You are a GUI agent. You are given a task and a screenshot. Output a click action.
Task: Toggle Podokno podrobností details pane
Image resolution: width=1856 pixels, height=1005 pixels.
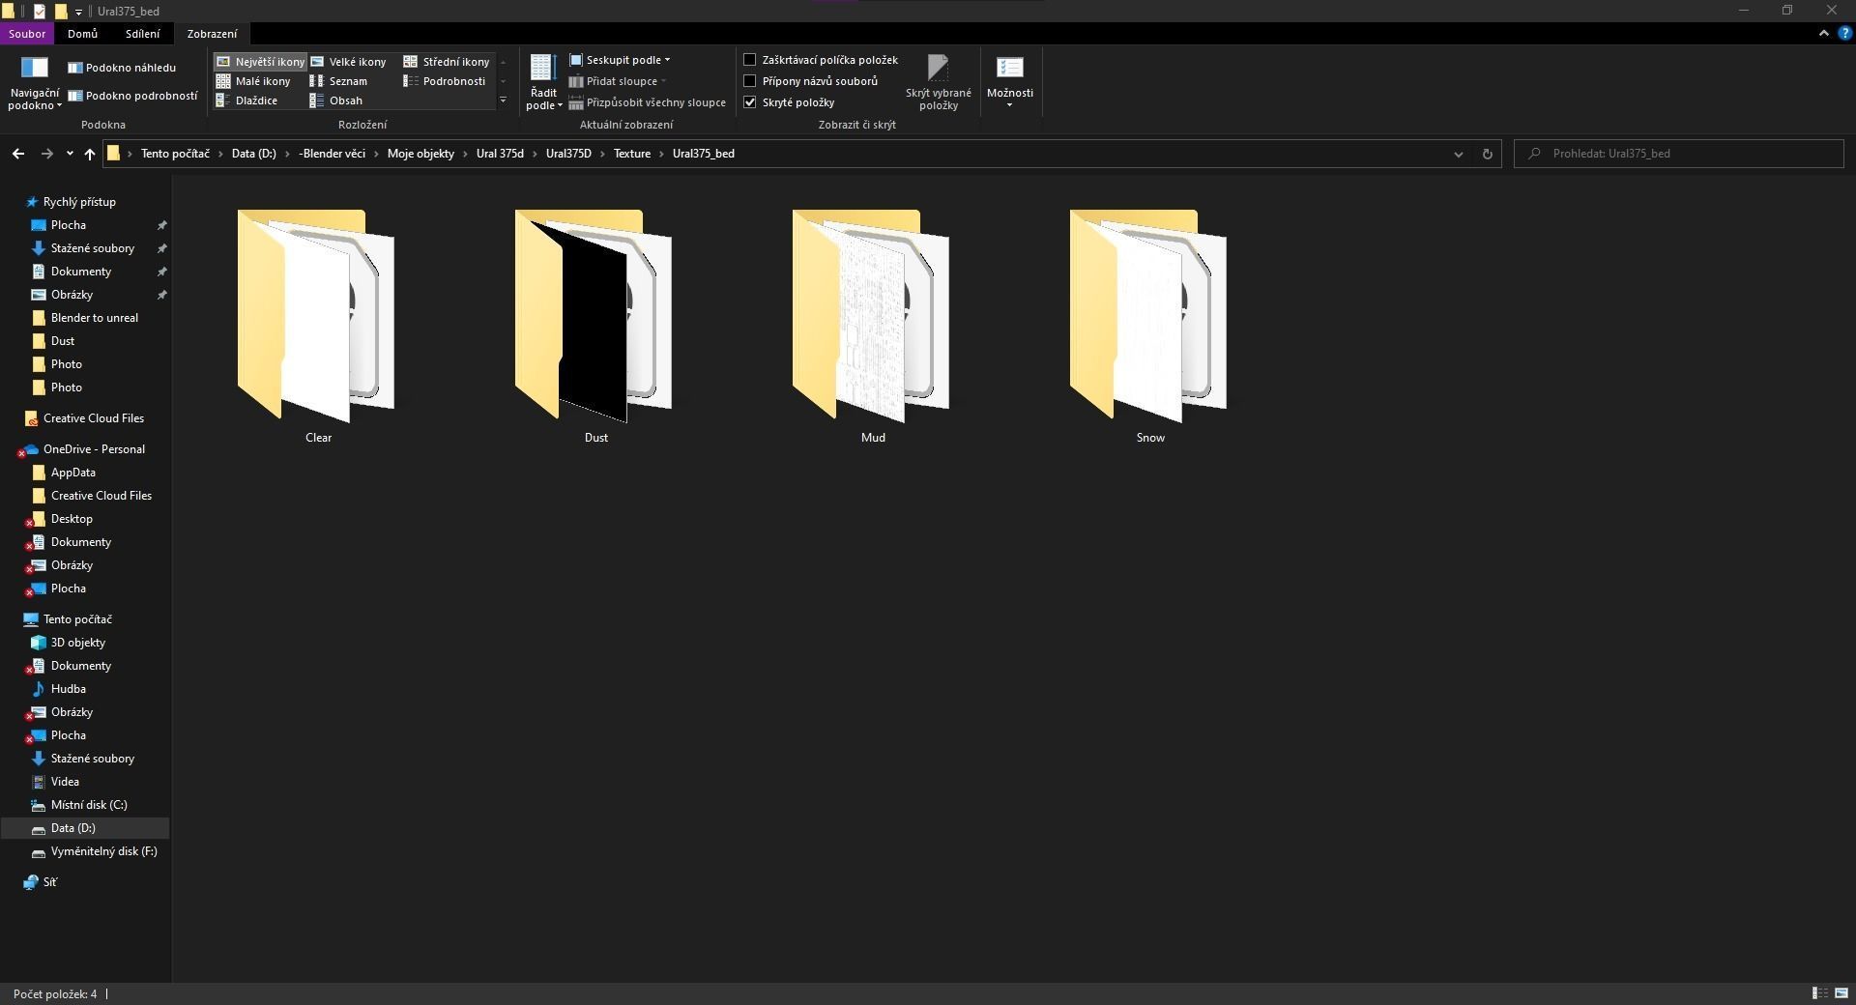132,96
